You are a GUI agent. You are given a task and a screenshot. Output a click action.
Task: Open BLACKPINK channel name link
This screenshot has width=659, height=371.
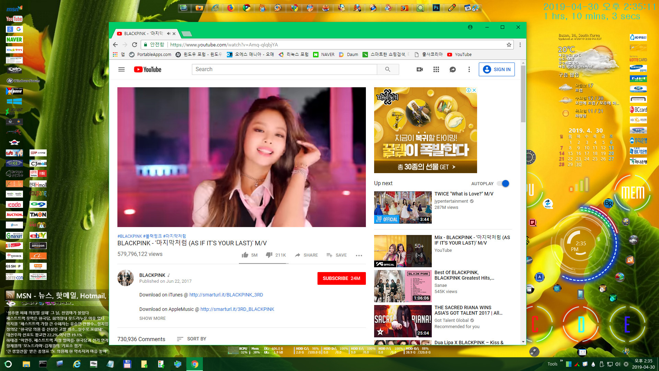(x=152, y=275)
